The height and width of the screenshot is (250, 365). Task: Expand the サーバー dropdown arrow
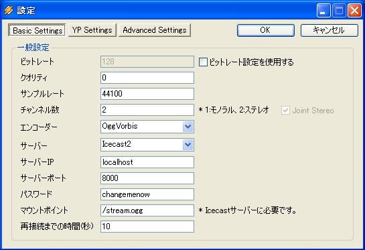coord(188,145)
